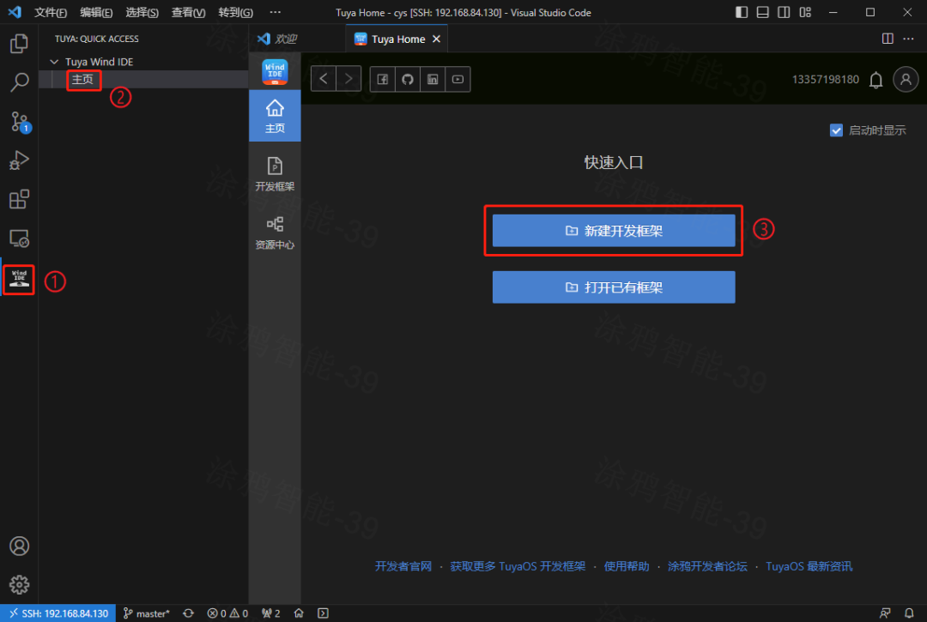This screenshot has height=622, width=927.
Task: Click the YouTube icon on the welcome page
Action: coord(457,78)
